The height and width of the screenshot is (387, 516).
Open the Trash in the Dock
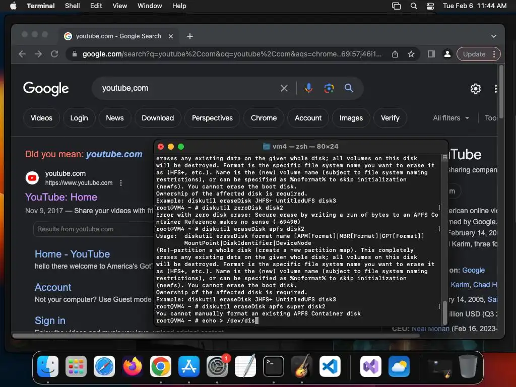pyautogui.click(x=468, y=366)
